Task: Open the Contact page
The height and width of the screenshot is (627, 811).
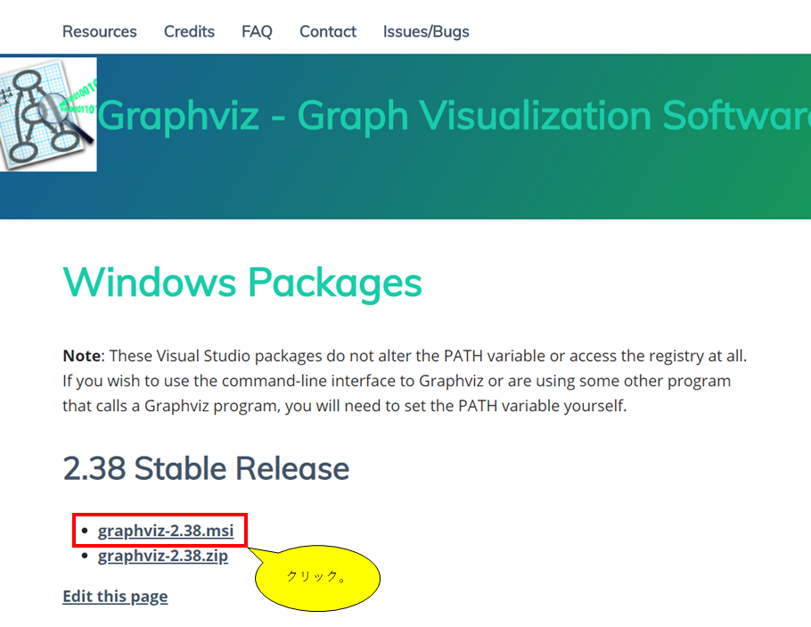Action: point(327,31)
